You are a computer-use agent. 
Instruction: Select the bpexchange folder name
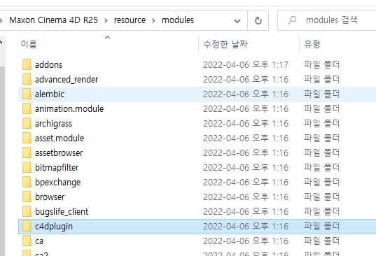[x=58, y=183]
